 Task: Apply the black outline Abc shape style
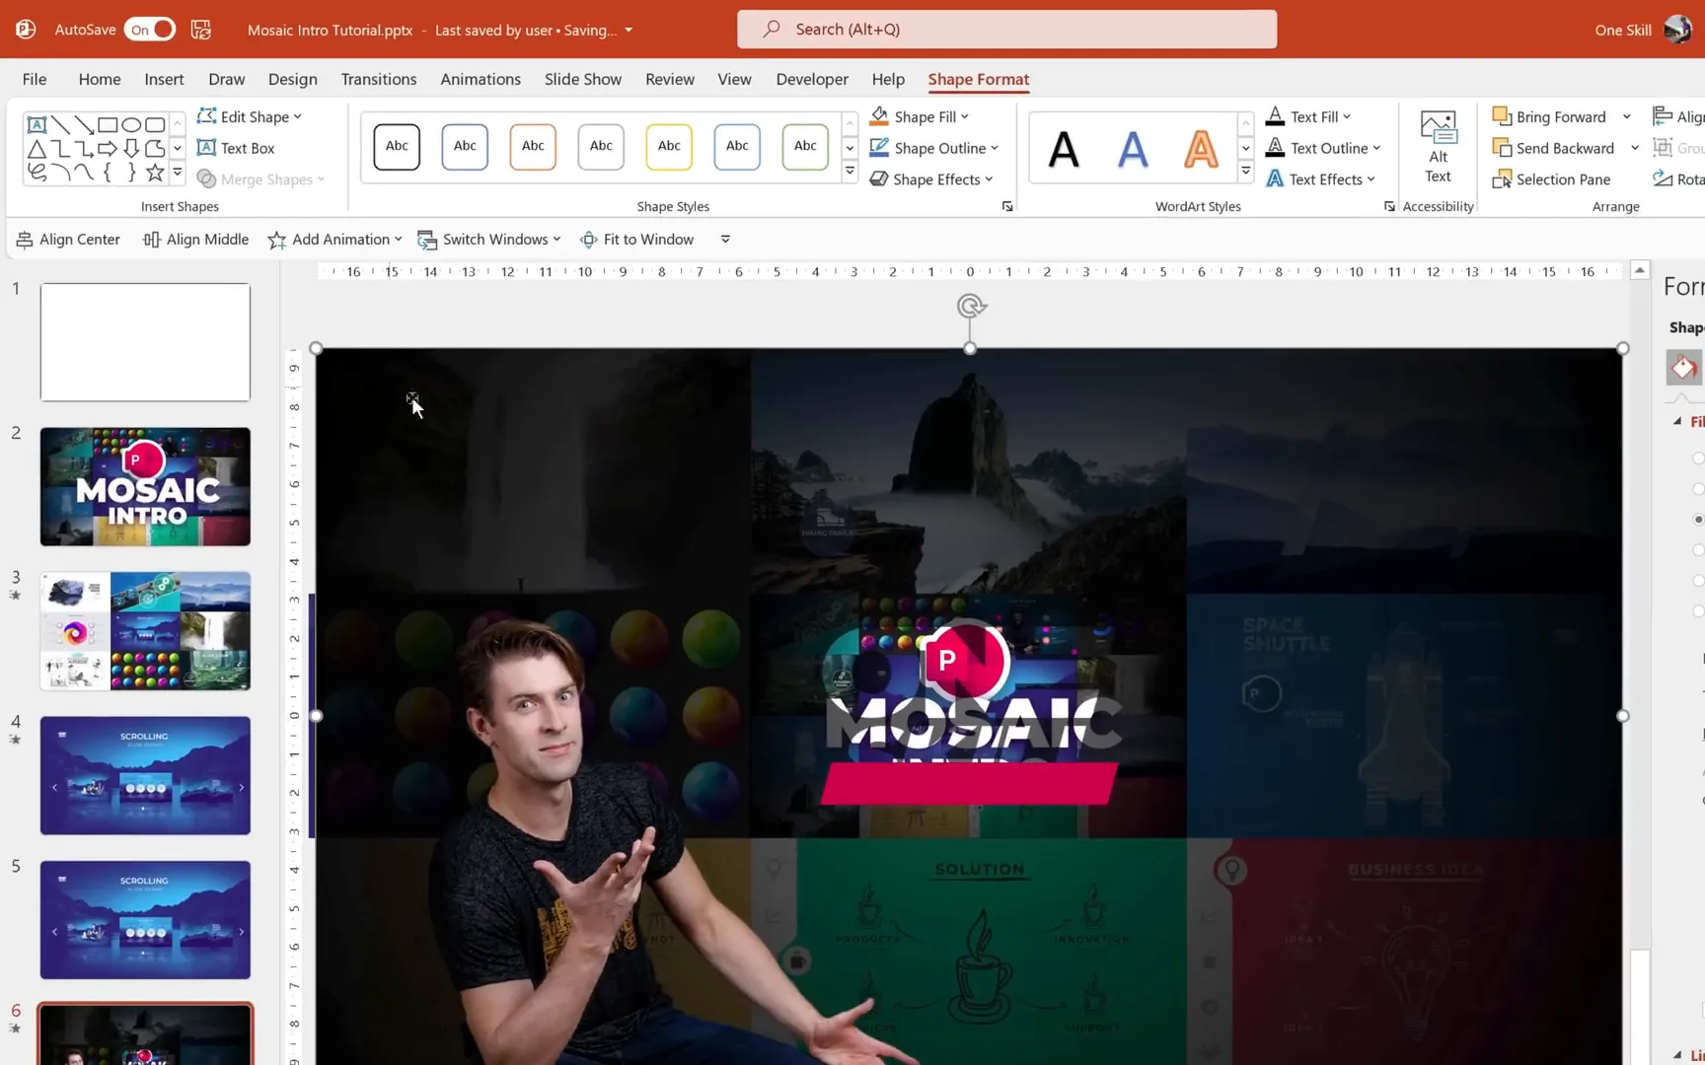click(397, 147)
